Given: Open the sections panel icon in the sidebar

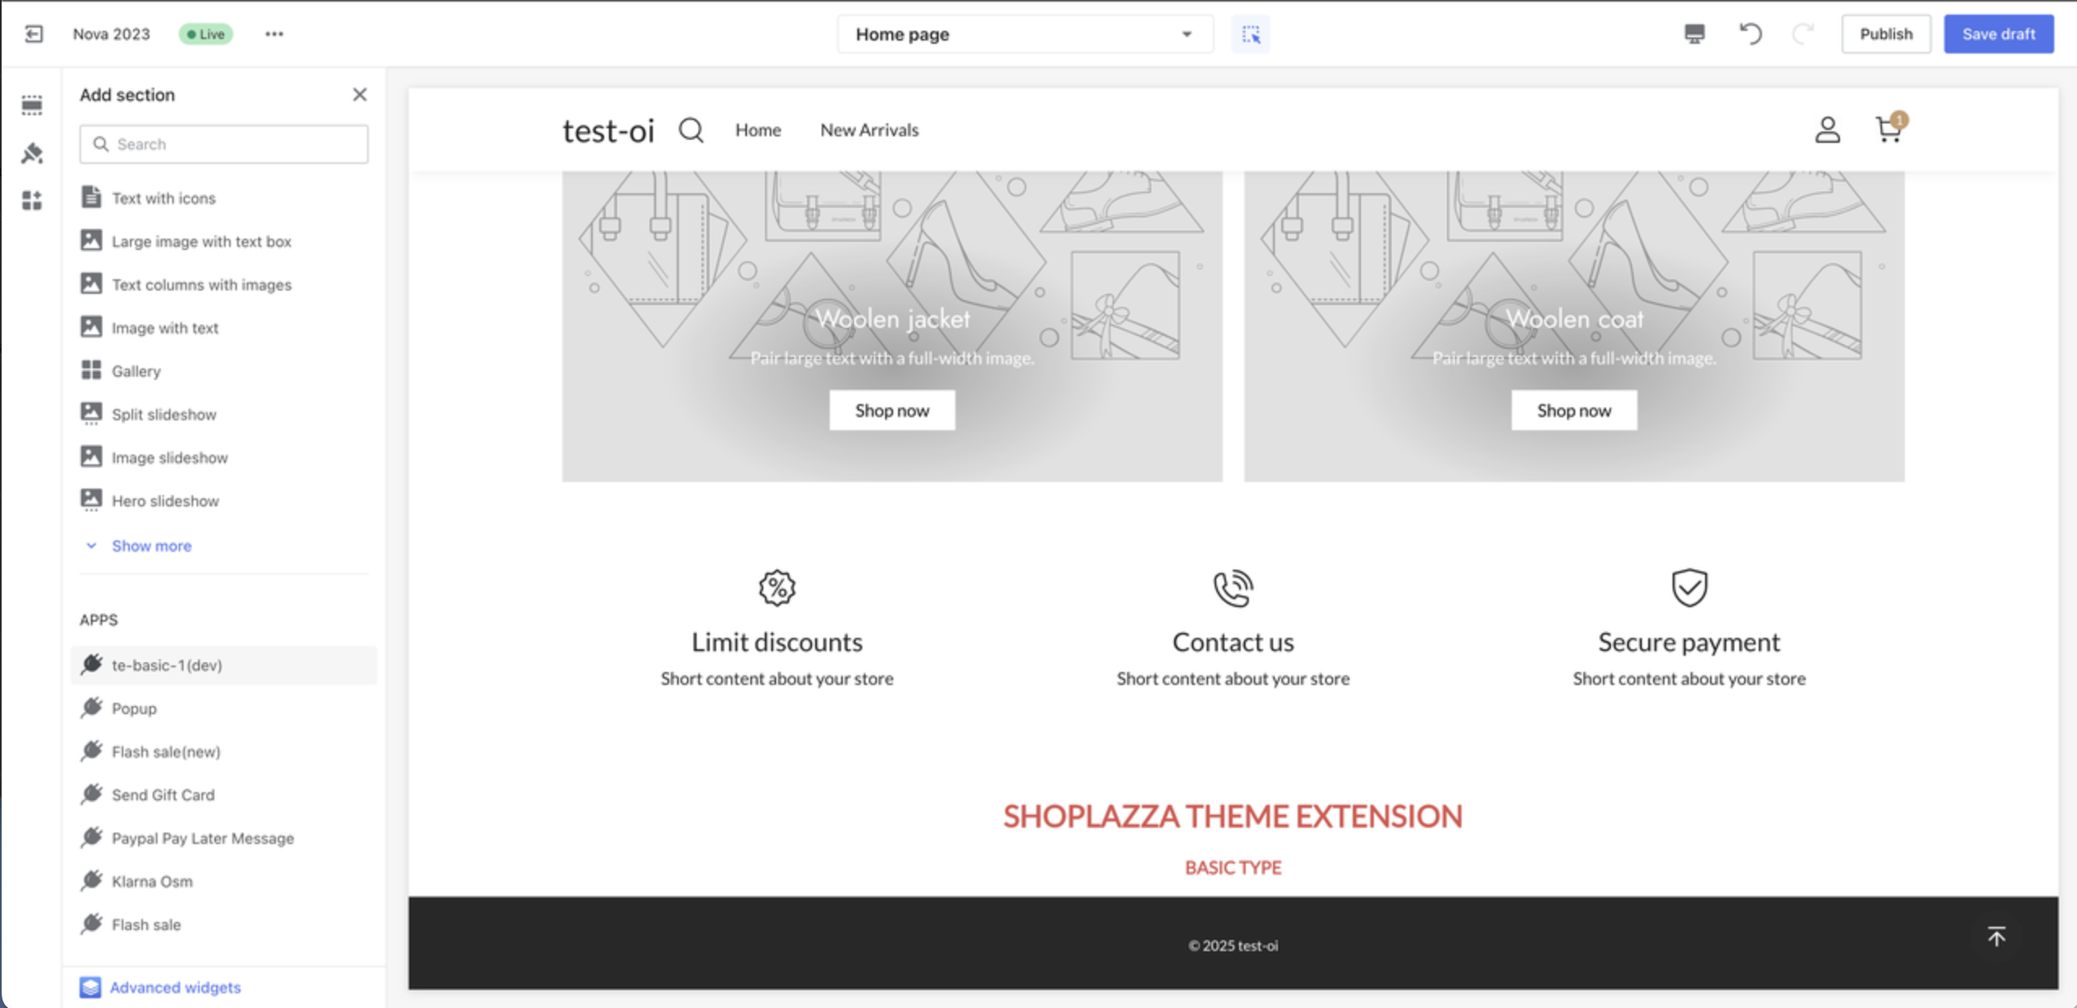Looking at the screenshot, I should (x=32, y=105).
